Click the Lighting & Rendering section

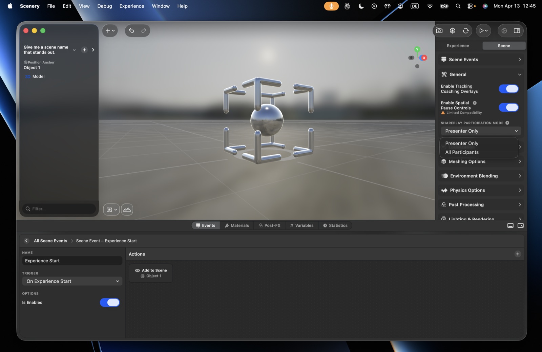pos(481,218)
